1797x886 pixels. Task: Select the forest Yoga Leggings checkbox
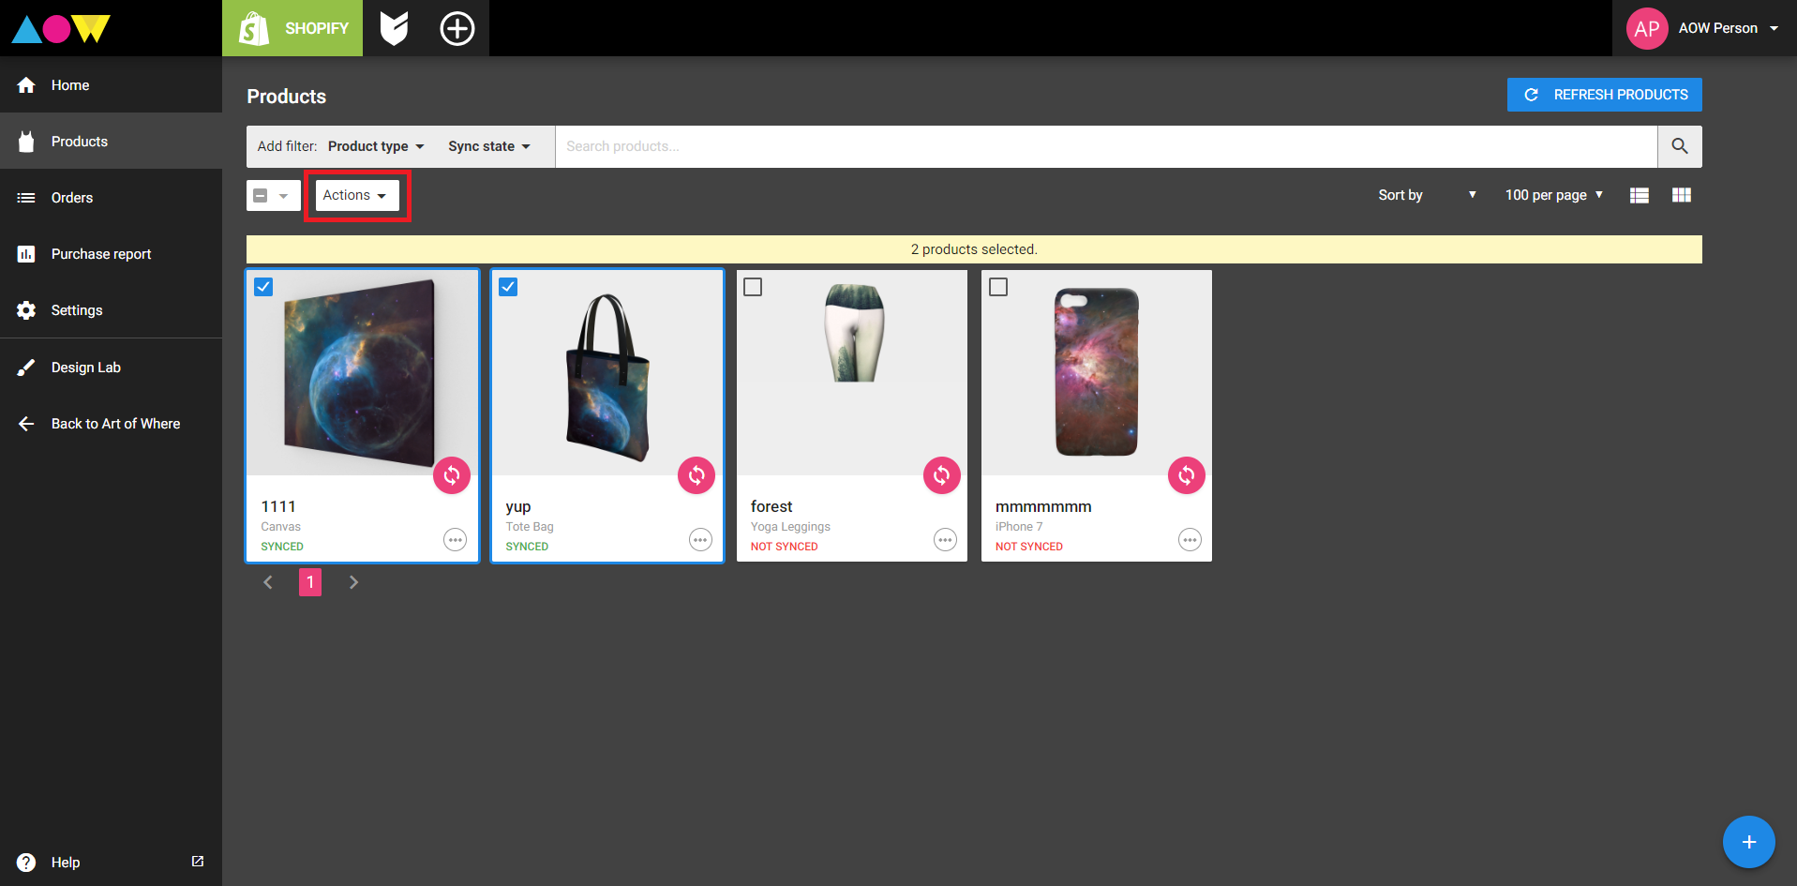(x=753, y=287)
